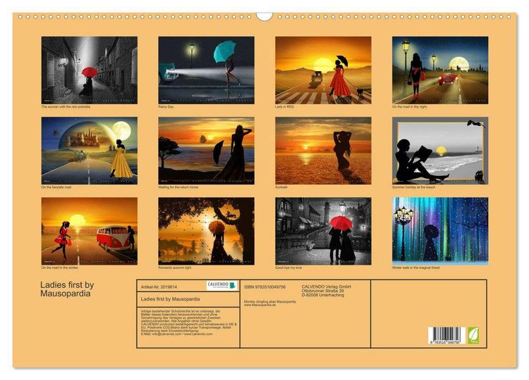Follow the www.Mausopardia.de link
Viewport: 529px width, 380px height.
[260, 305]
